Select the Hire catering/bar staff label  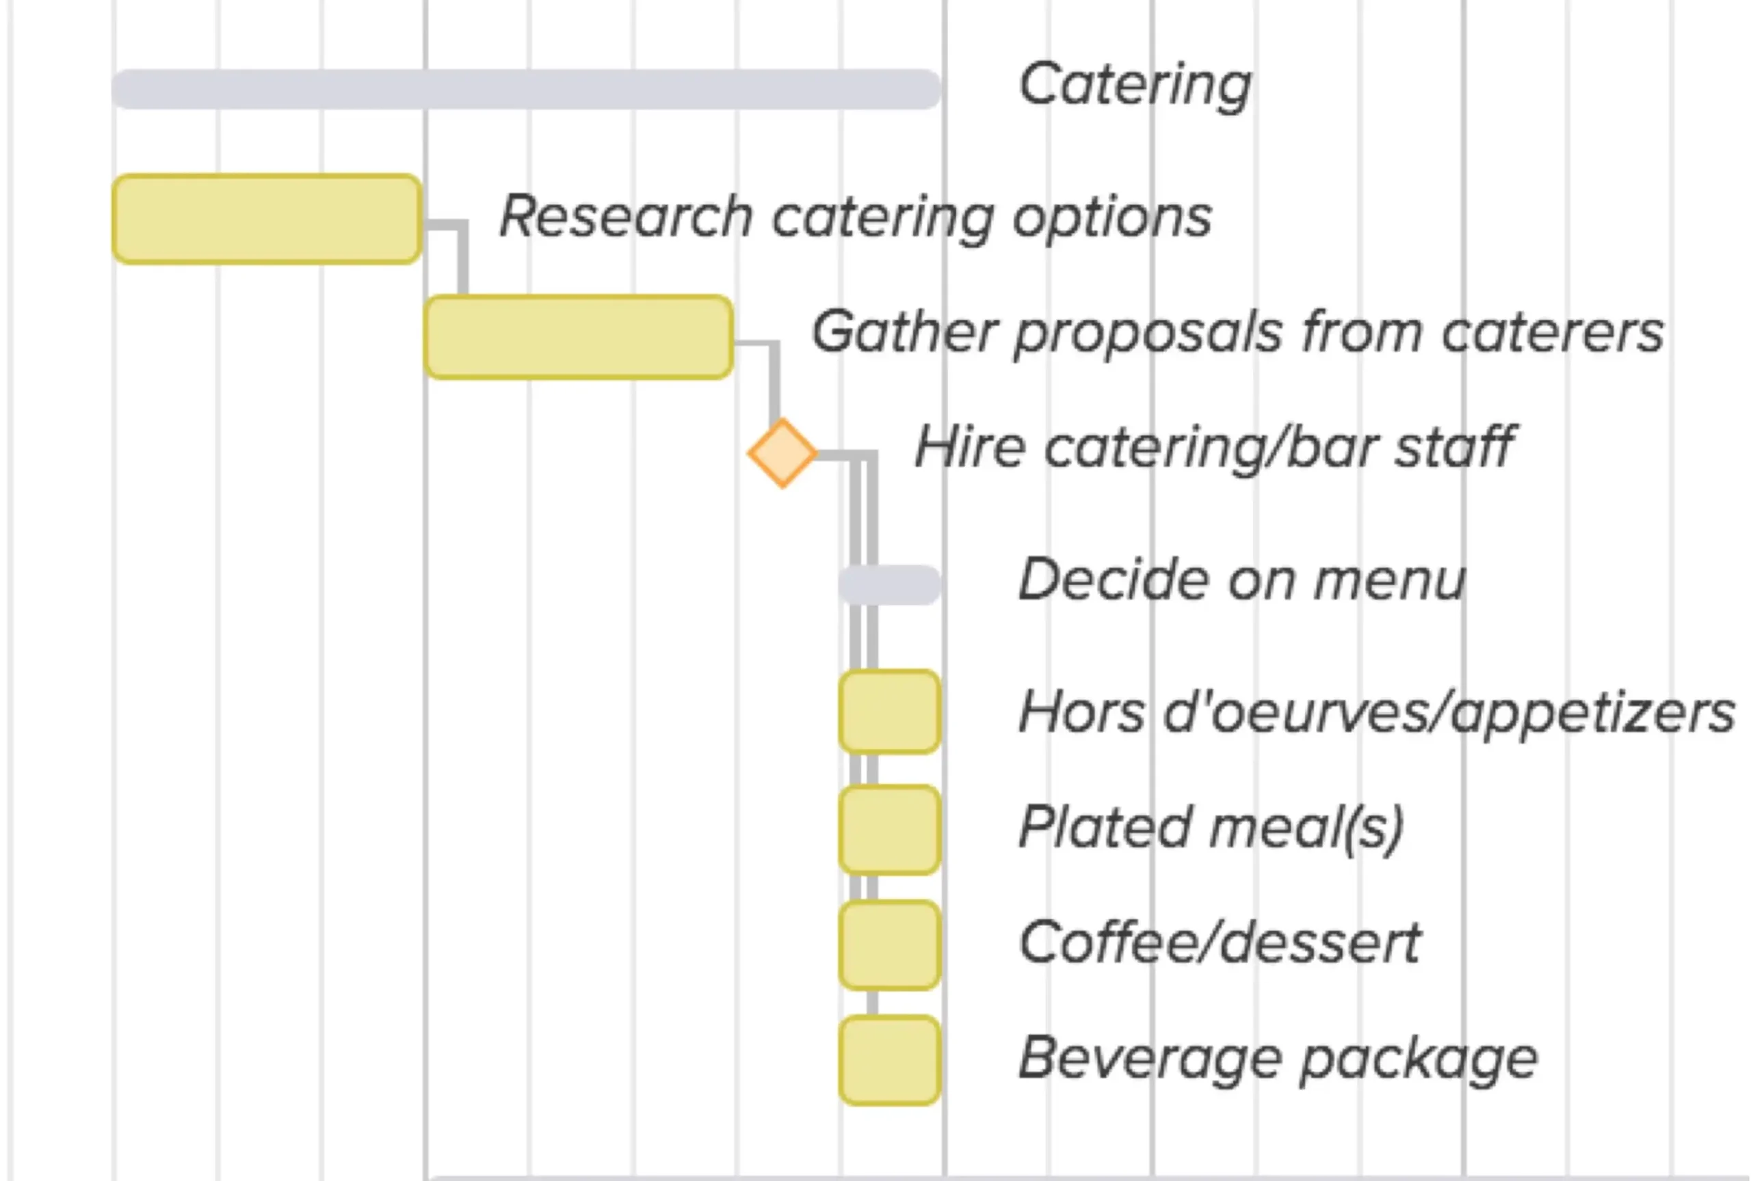(1214, 447)
